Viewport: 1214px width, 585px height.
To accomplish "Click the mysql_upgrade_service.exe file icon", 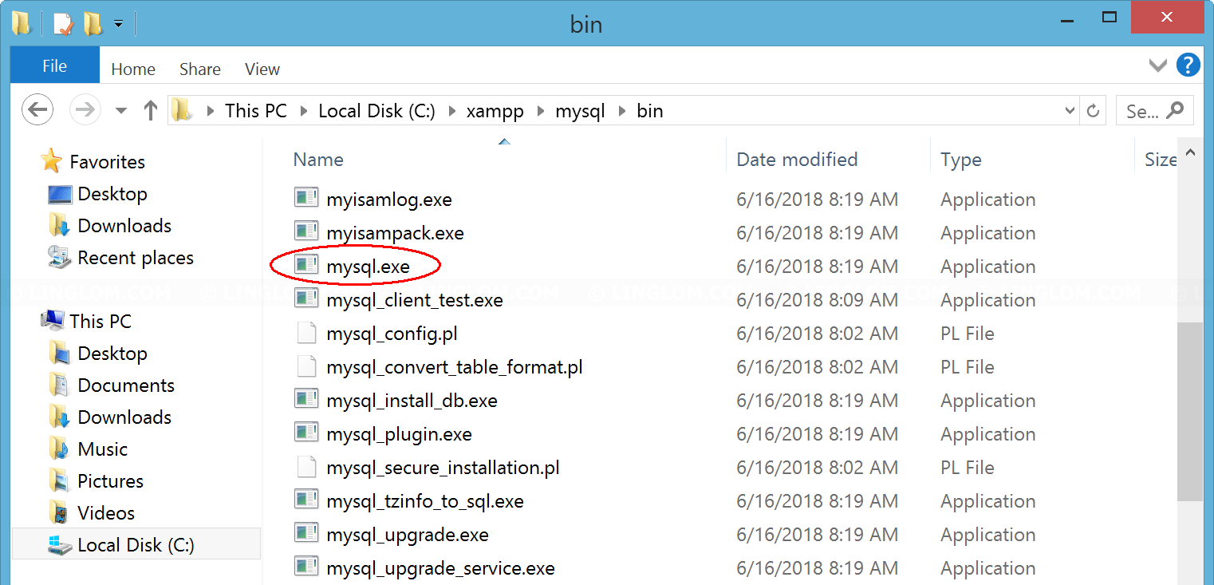I will coord(306,567).
